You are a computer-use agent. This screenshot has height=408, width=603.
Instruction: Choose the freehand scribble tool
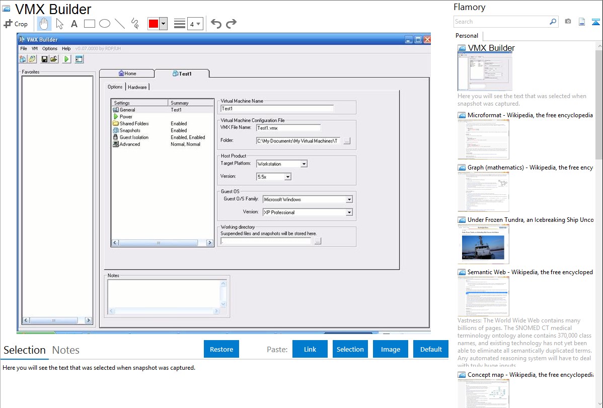tap(135, 24)
